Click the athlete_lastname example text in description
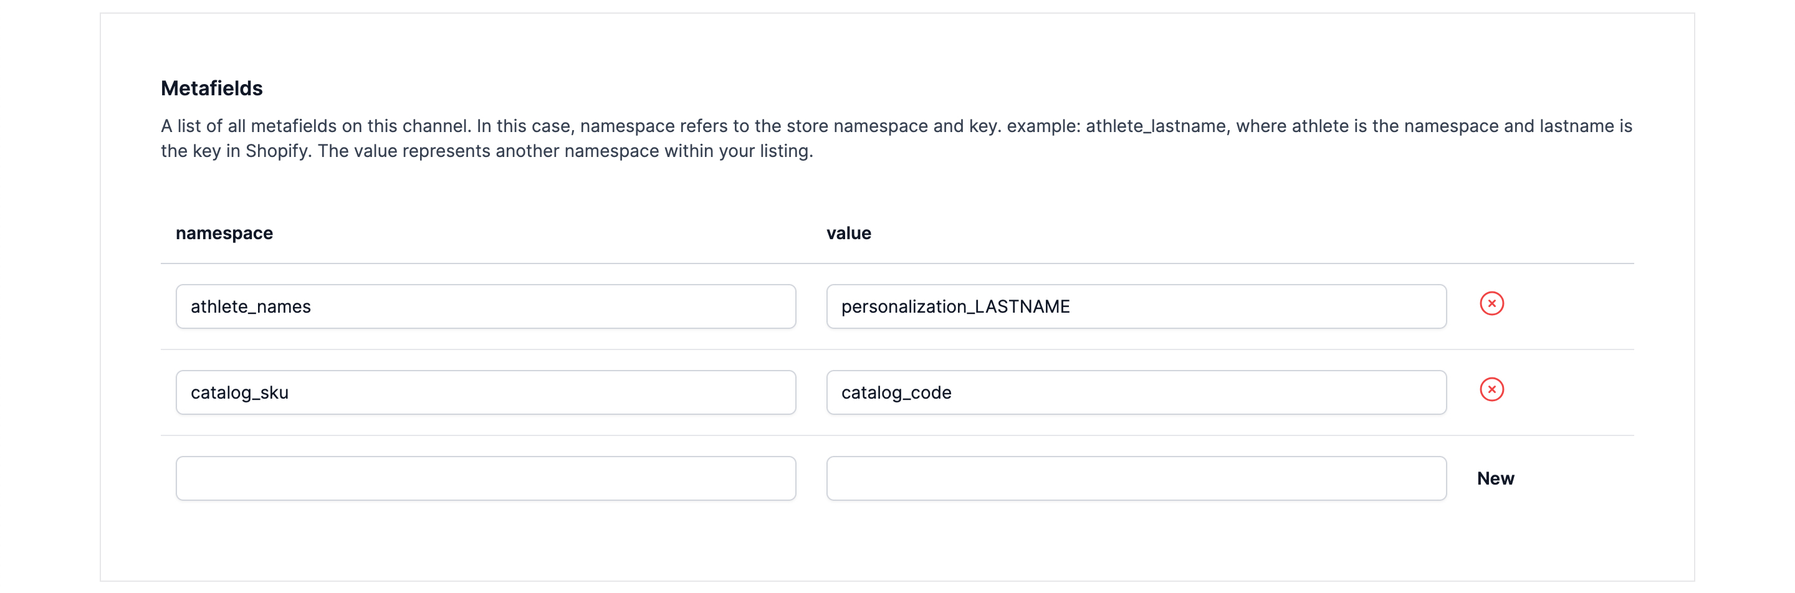Screen dimensions: 1795x593 point(1155,126)
